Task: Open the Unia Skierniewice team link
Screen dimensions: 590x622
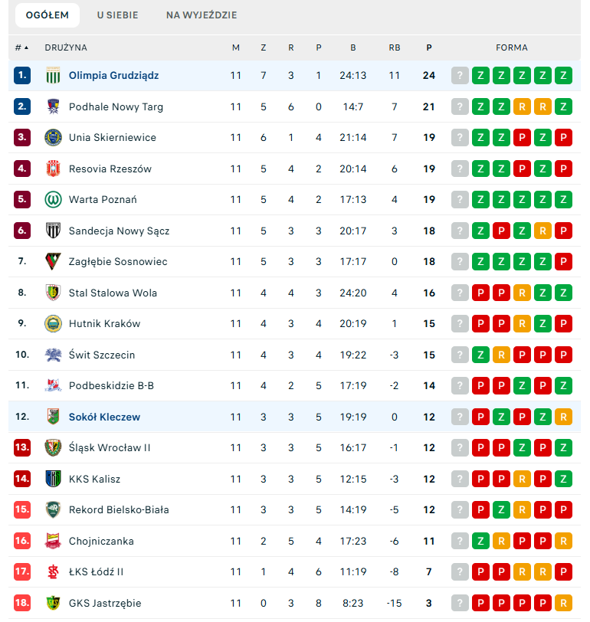Action: [x=112, y=138]
